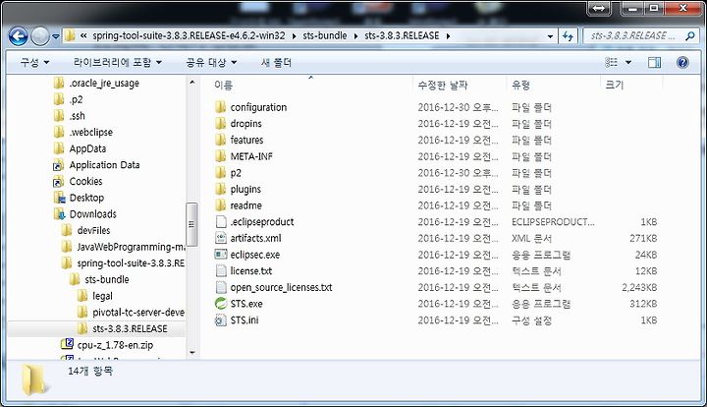Viewport: 707px width, 407px height.
Task: Select the p2 folder icon in file list
Action: [x=221, y=172]
